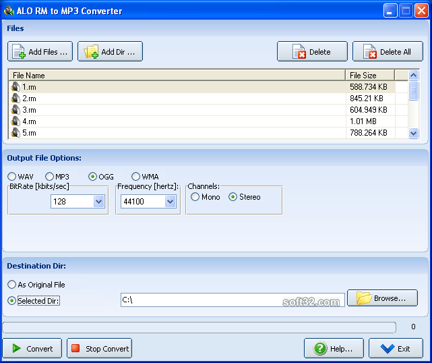Start conversion with the Convert button

(32, 348)
